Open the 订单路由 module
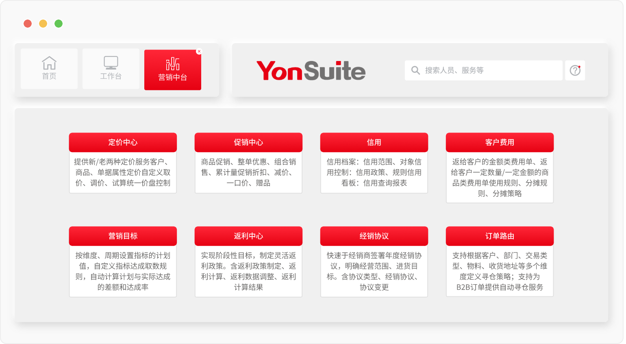 tap(500, 236)
